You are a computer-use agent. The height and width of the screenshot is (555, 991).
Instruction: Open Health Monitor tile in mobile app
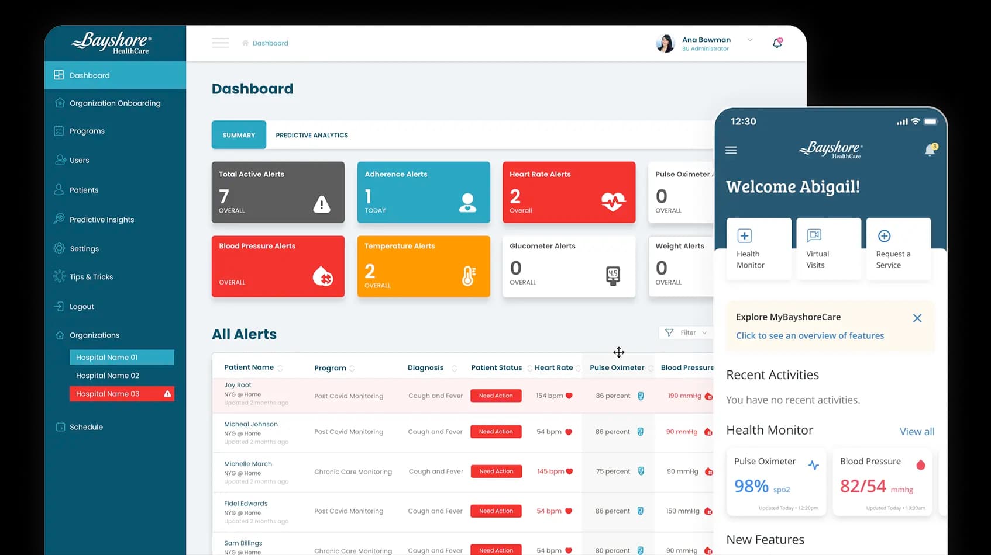759,249
